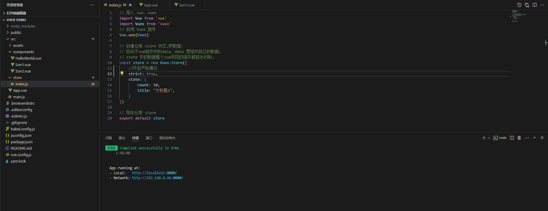
Task: Open editor more actions ellipsis
Action: pos(542,5)
